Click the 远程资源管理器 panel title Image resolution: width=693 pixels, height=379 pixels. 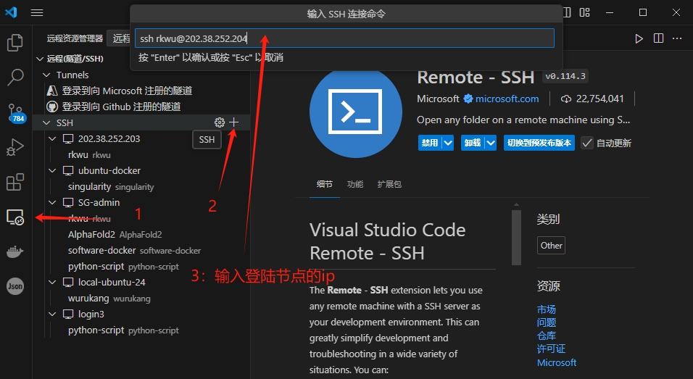pos(75,38)
